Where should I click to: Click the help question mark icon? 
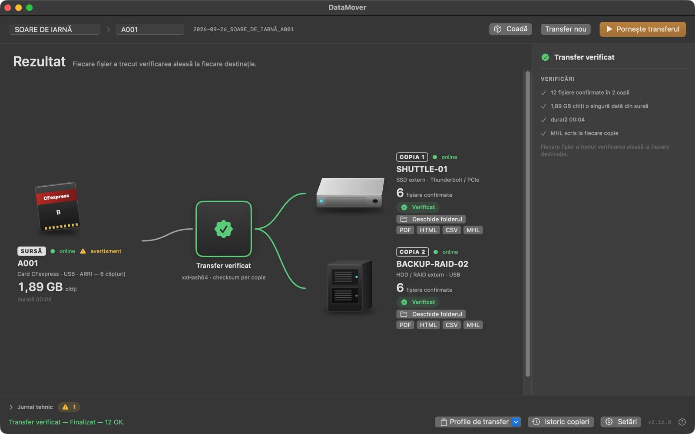point(682,422)
